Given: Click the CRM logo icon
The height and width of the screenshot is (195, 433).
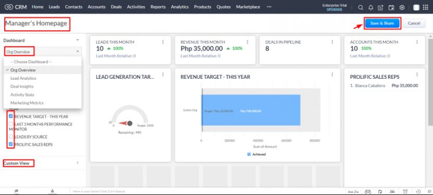Looking at the screenshot, I should 9,7.
